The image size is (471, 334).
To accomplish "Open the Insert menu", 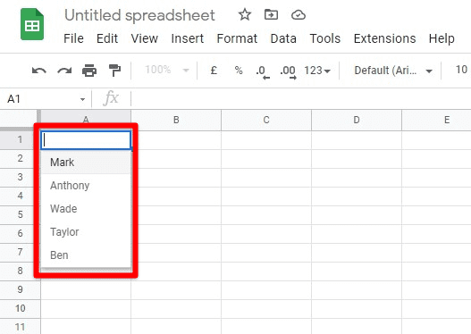I will click(188, 38).
